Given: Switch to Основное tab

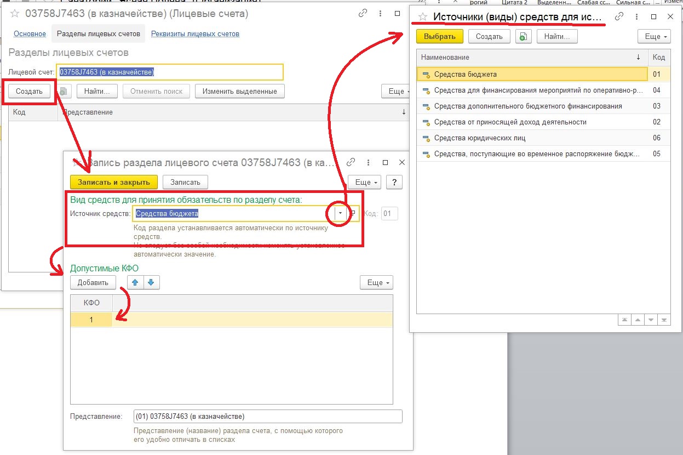Looking at the screenshot, I should pyautogui.click(x=30, y=33).
